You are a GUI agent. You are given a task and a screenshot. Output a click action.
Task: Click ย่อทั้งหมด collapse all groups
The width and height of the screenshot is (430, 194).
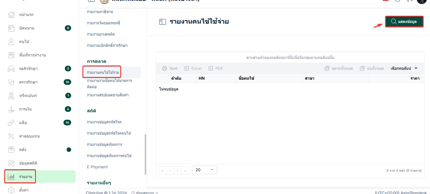[372, 68]
